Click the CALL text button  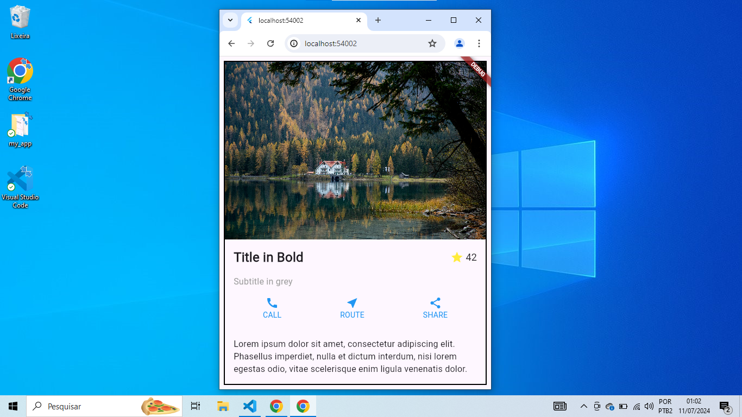pos(272,315)
